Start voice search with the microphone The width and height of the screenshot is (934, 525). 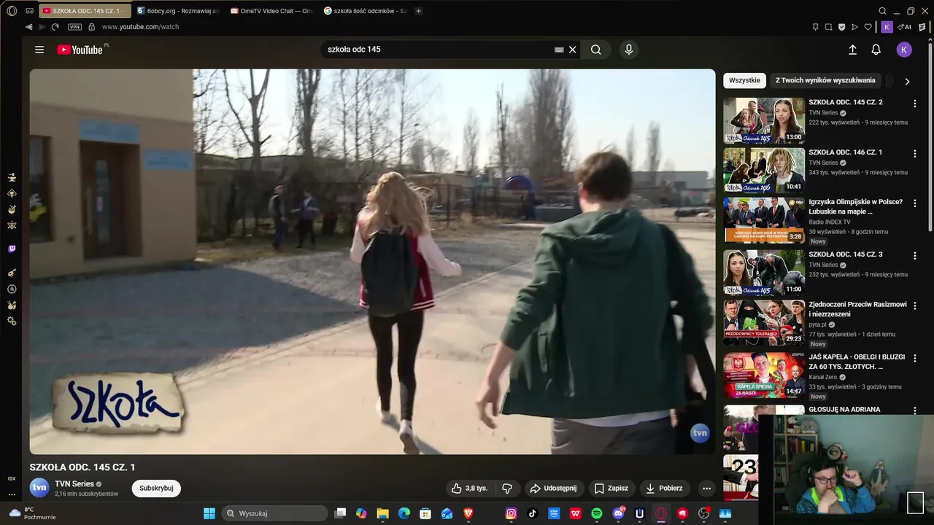[629, 50]
